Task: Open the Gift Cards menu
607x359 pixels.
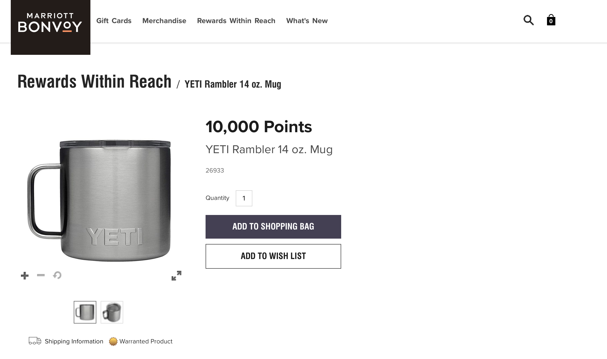Action: coord(114,21)
